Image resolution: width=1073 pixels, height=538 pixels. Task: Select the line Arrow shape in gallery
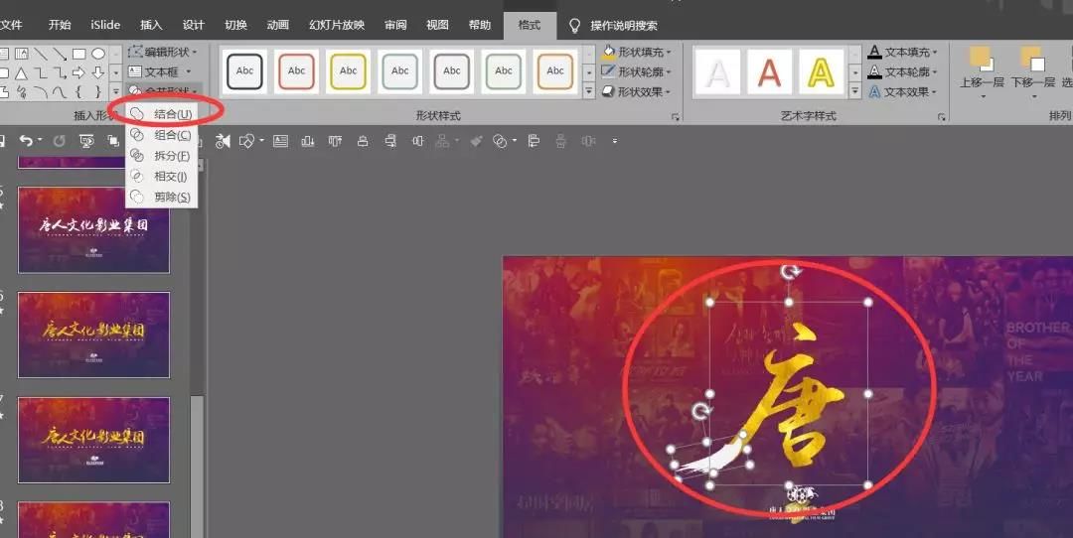61,54
